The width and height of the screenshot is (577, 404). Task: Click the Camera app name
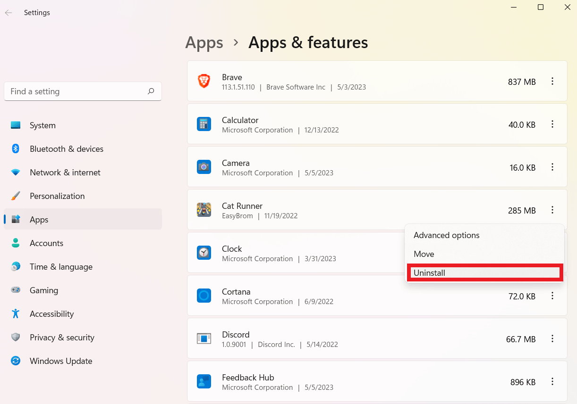(x=236, y=163)
